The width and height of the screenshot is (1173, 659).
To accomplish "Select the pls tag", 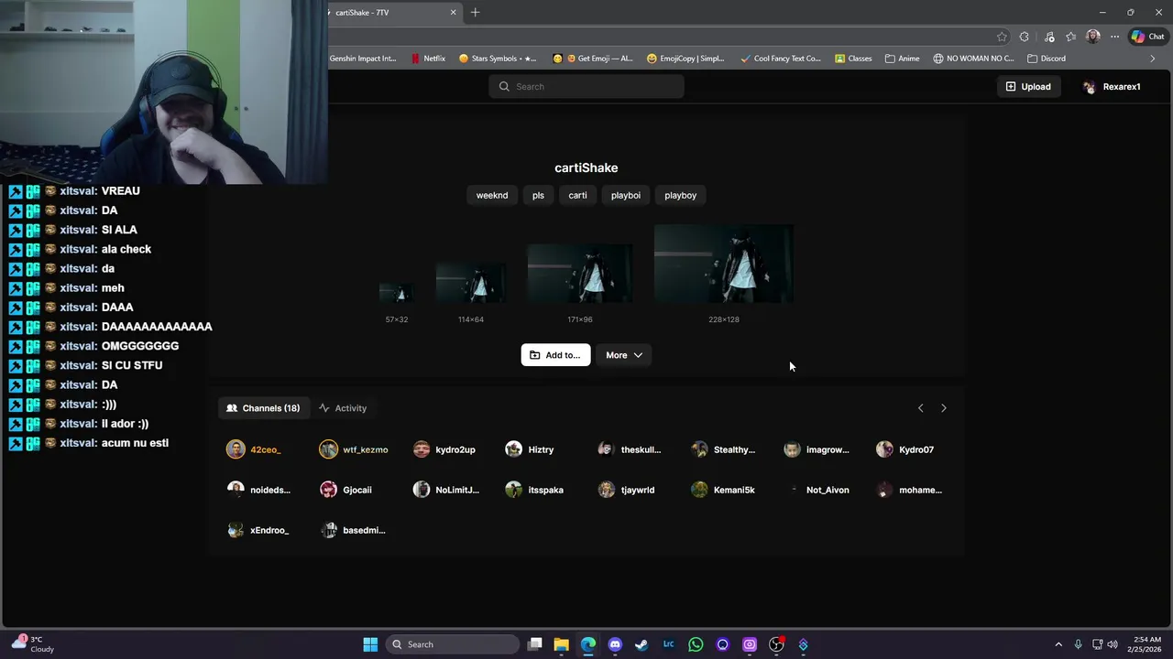I will [538, 195].
